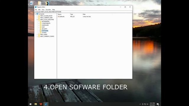The height and width of the screenshot is (106, 189).
Task: Maximize the Registry Editor window
Action: click(x=125, y=7)
